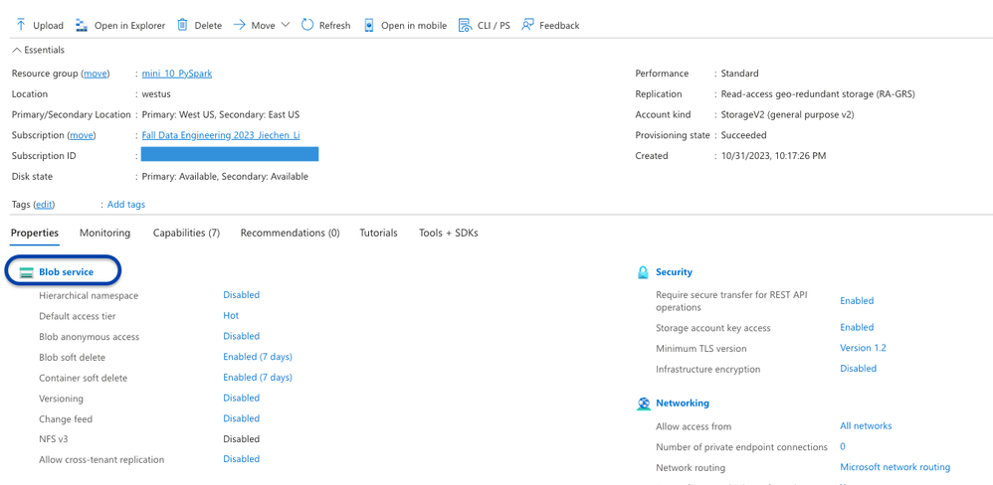Screen dimensions: 993x485
Task: Open the Networking heading link
Action: [683, 403]
